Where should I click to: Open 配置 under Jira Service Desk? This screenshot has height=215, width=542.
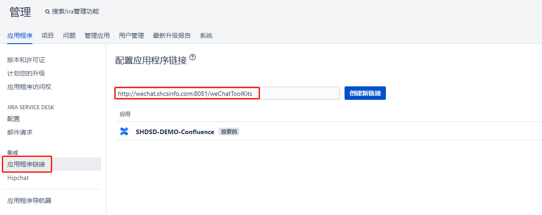coord(13,119)
